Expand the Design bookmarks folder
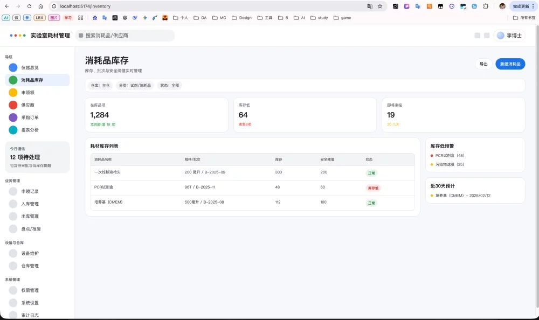 pos(241,18)
